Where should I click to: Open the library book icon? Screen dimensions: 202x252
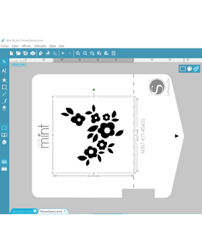4,135
